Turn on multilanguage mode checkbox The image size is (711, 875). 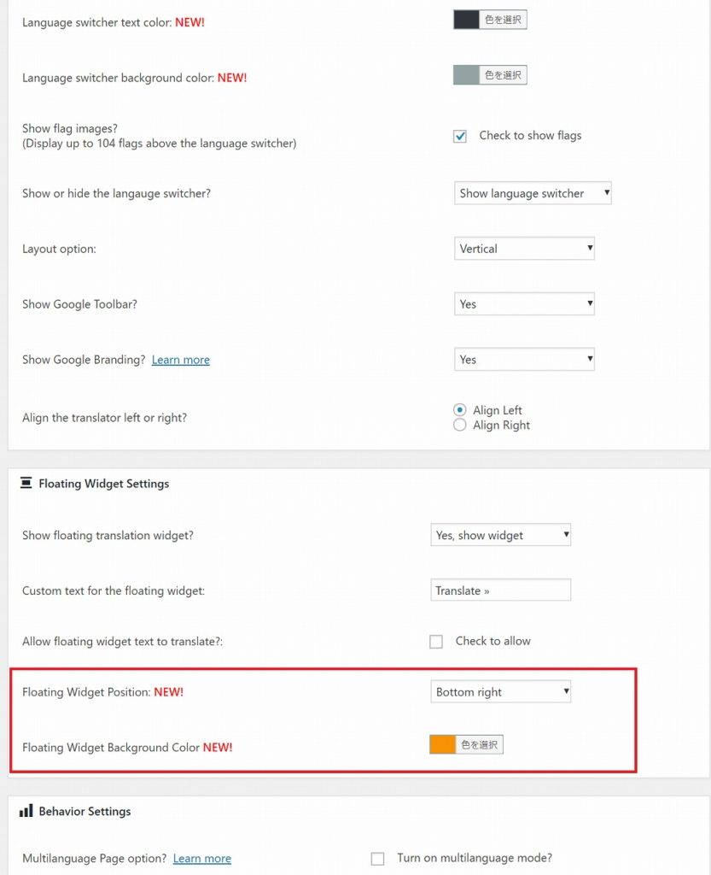377,859
